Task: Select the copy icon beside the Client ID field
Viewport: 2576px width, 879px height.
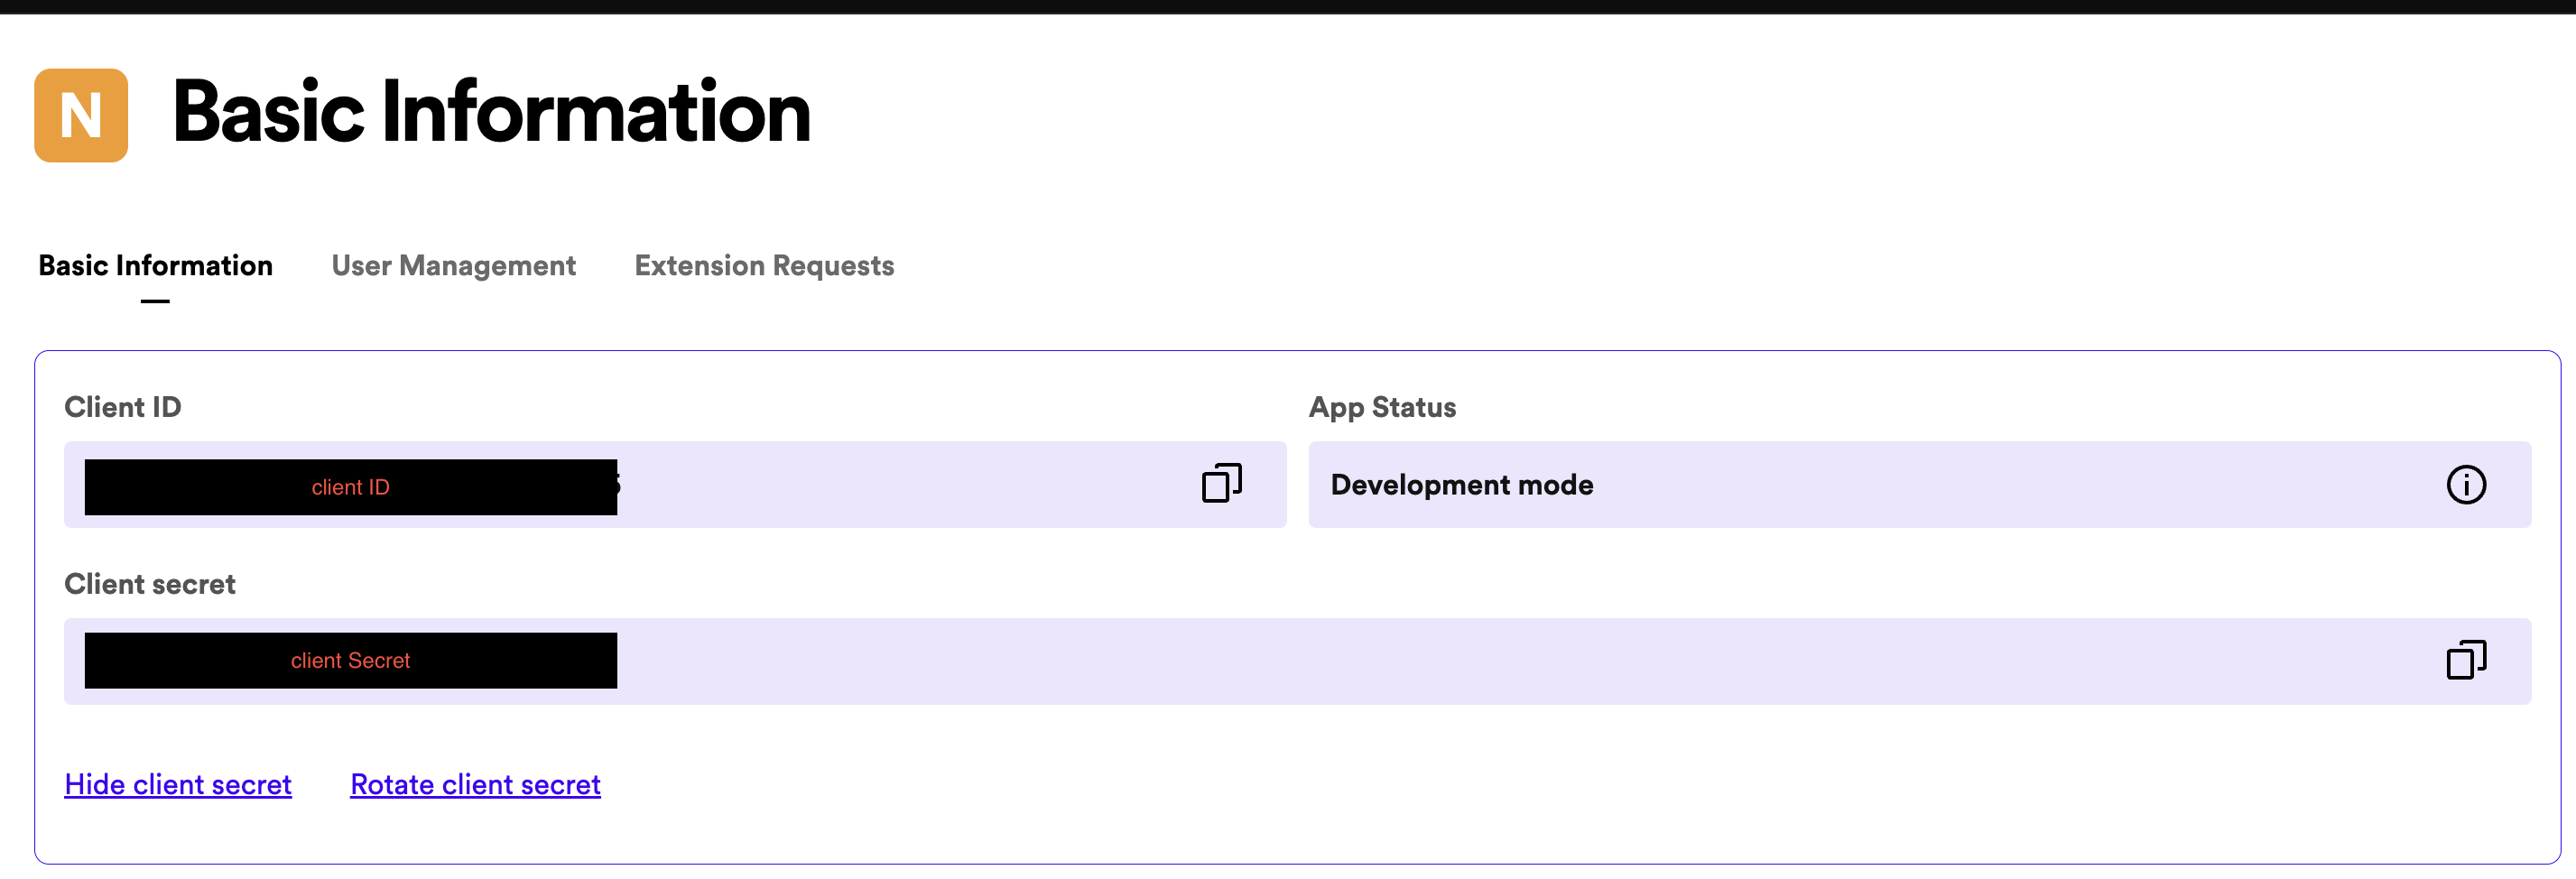Action: 1220,484
